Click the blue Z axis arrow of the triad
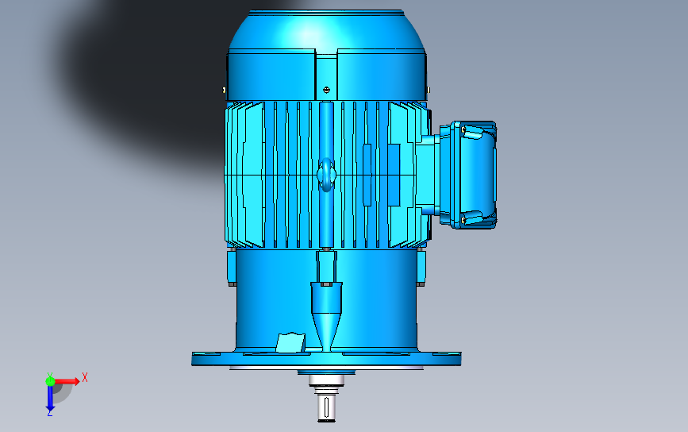 (50, 399)
